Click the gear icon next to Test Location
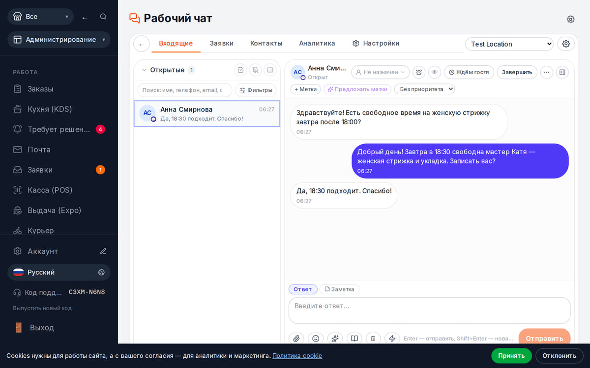This screenshot has width=590, height=368. [566, 44]
